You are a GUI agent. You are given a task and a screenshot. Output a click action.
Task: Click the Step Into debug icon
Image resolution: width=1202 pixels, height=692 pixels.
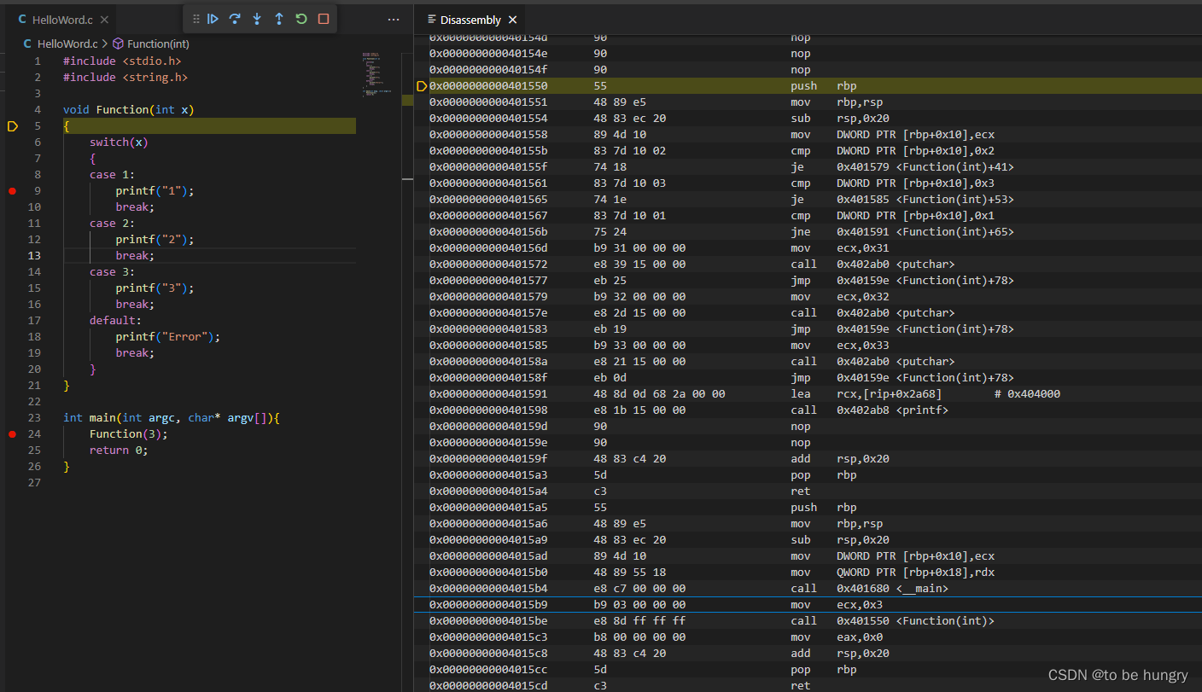click(257, 19)
